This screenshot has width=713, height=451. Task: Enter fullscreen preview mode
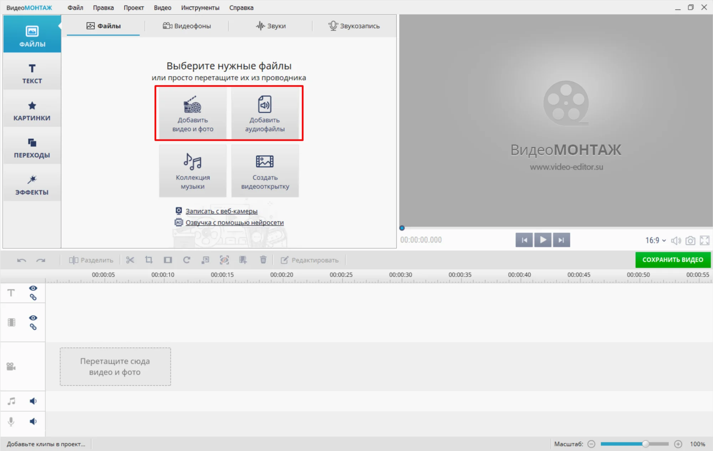coord(704,241)
